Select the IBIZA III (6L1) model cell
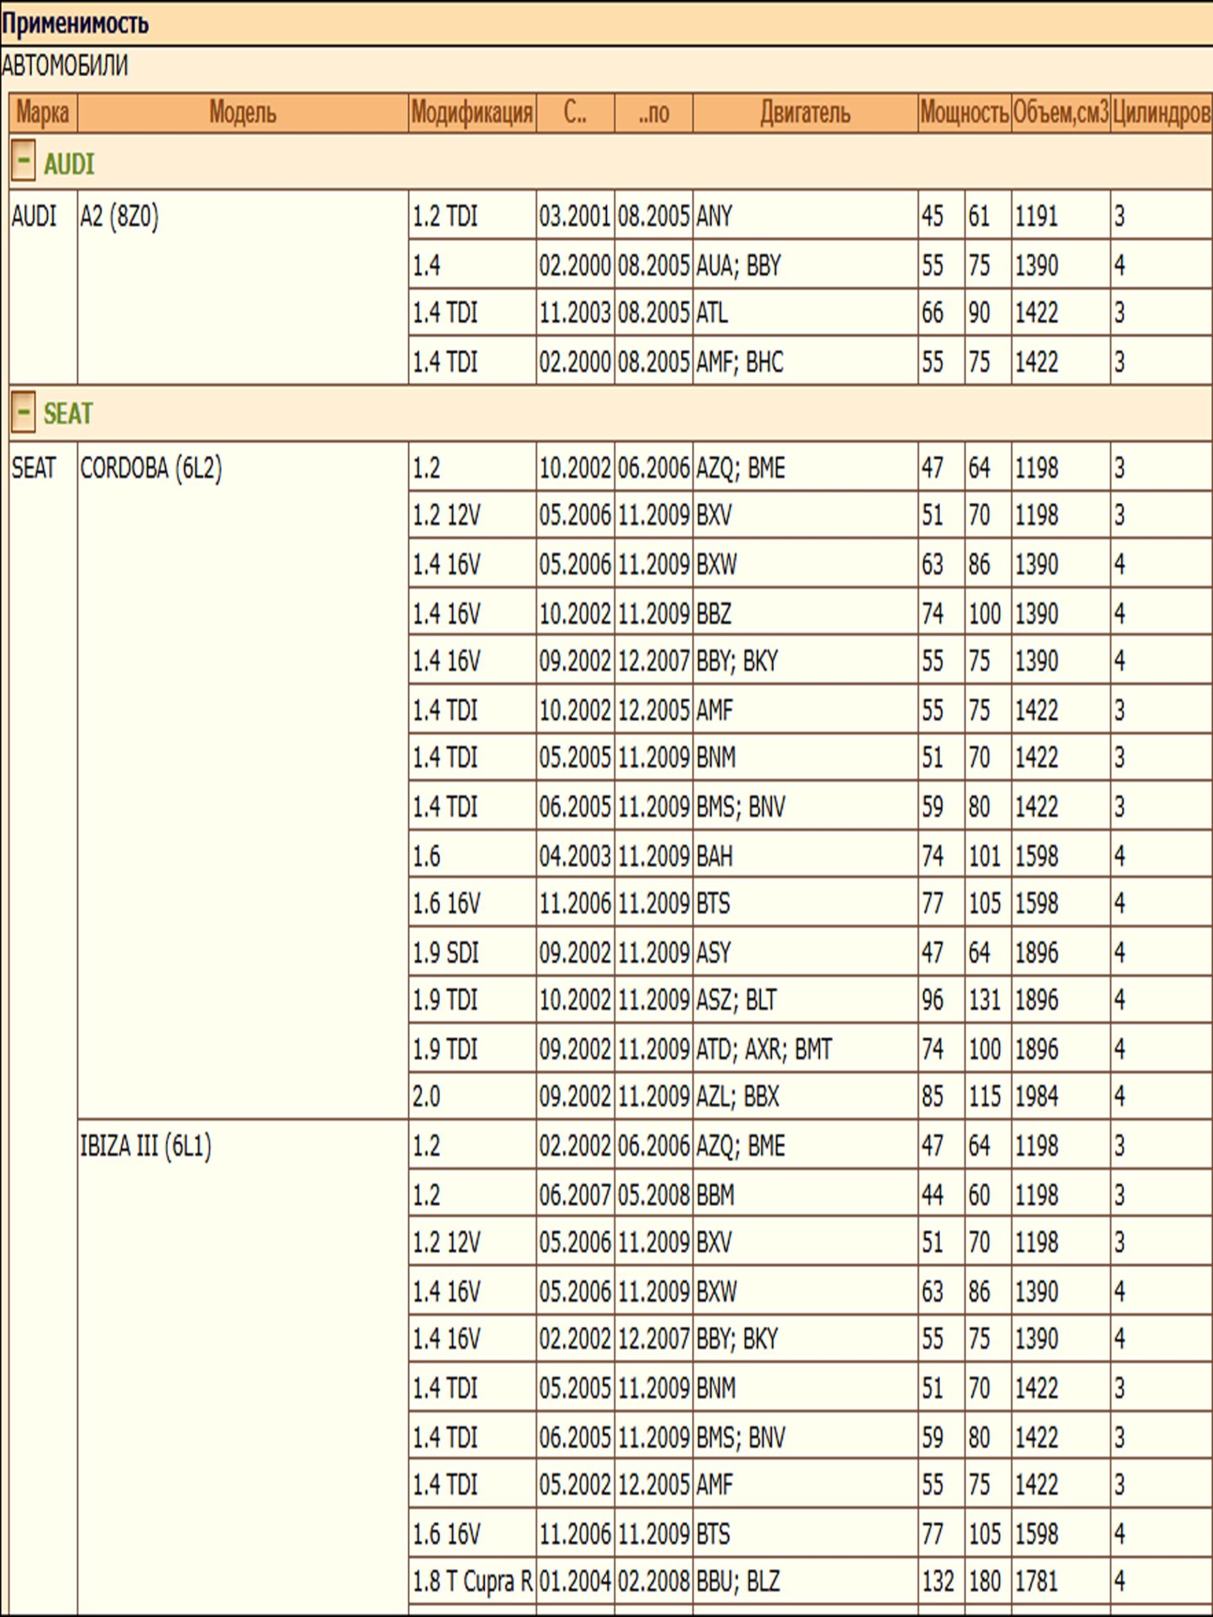 (145, 1146)
